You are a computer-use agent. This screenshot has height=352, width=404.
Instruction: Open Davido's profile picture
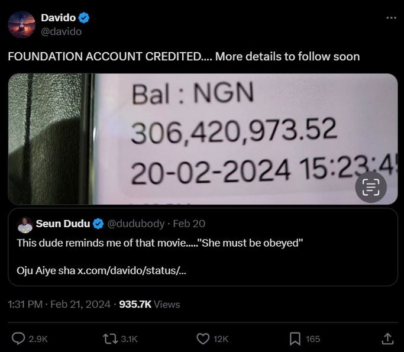coord(22,24)
